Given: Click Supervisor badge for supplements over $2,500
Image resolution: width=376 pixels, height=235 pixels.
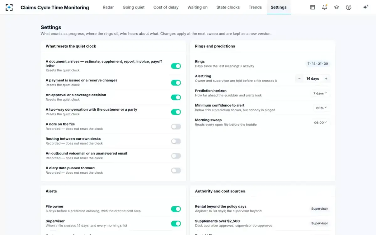Looking at the screenshot, I should pyautogui.click(x=319, y=223).
